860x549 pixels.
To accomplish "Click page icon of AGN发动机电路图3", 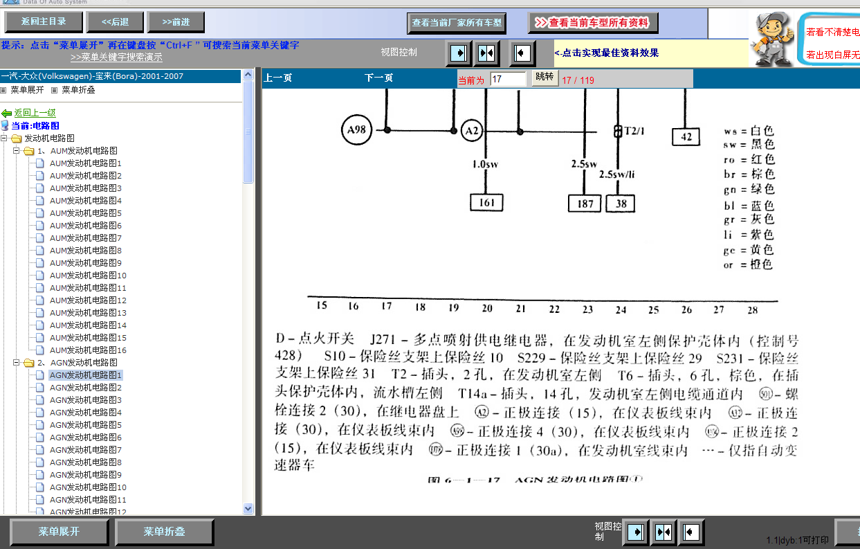I will click(x=40, y=400).
